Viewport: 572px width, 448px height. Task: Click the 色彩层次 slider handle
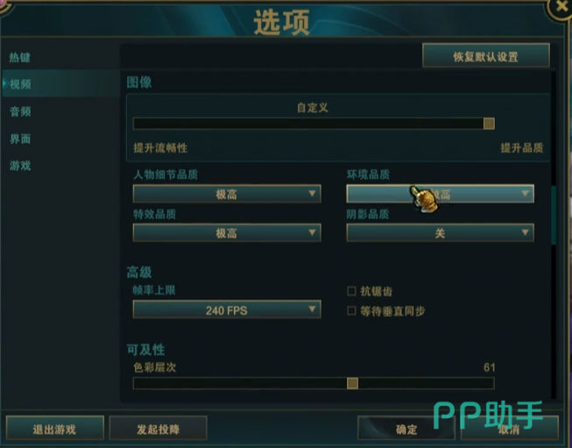pyautogui.click(x=352, y=383)
